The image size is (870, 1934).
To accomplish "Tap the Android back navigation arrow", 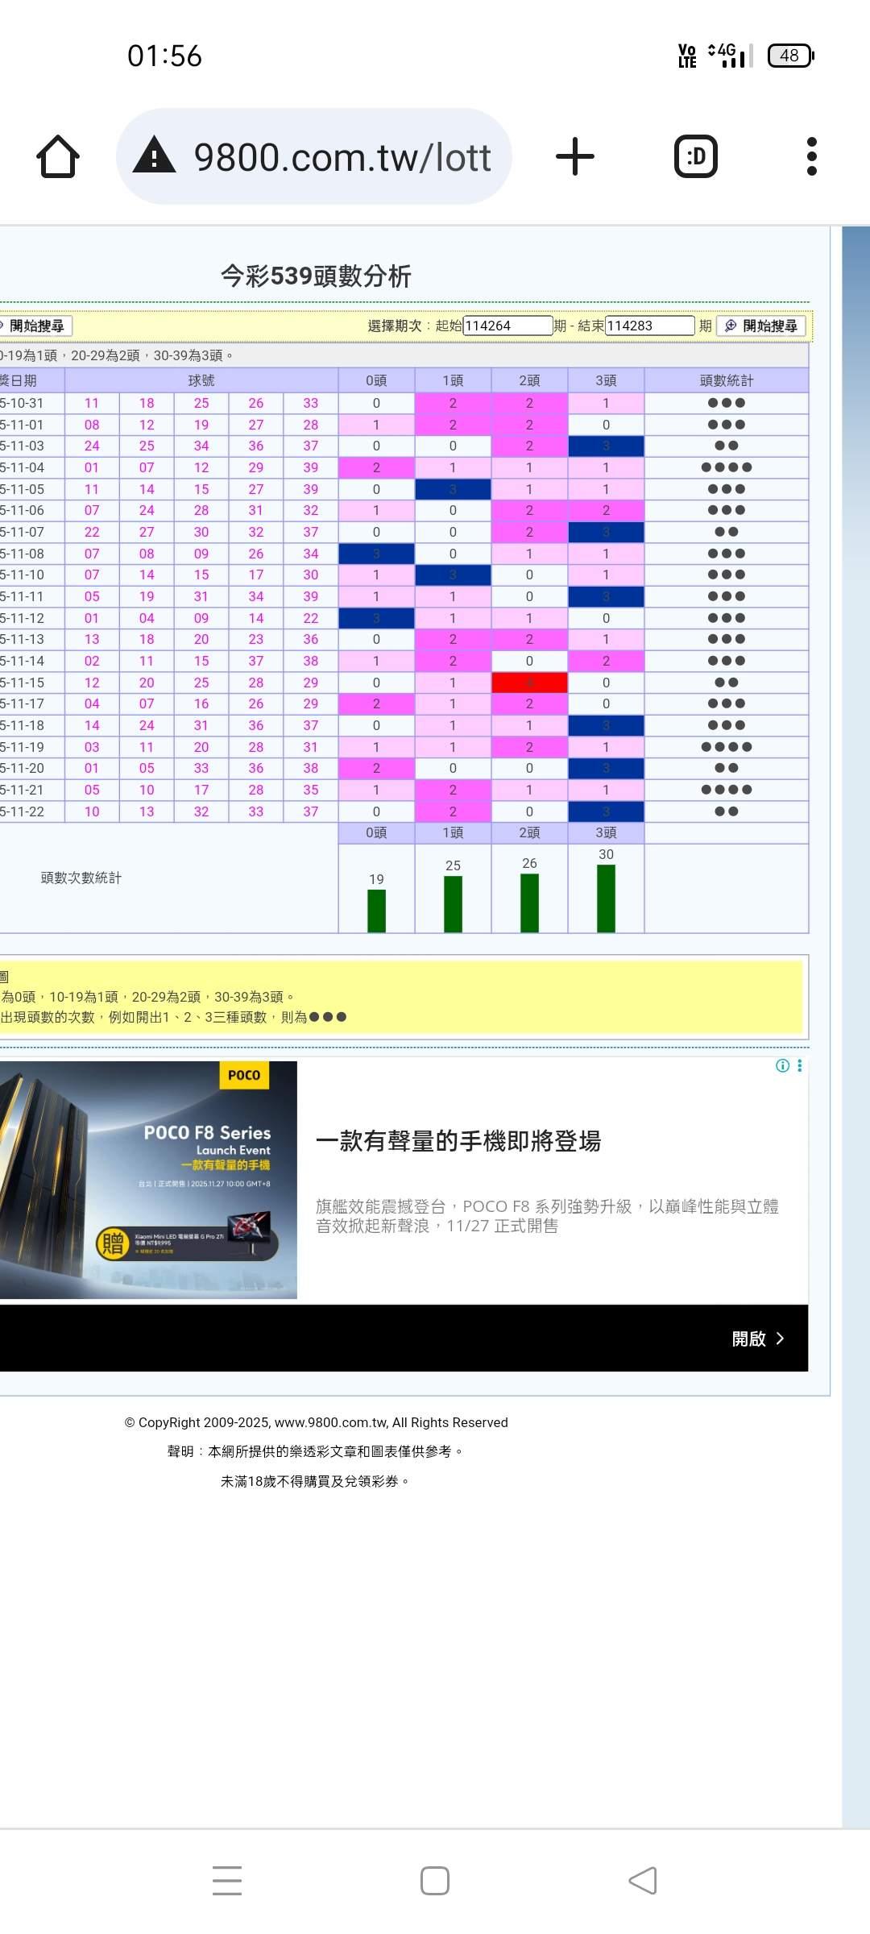I will click(643, 1880).
